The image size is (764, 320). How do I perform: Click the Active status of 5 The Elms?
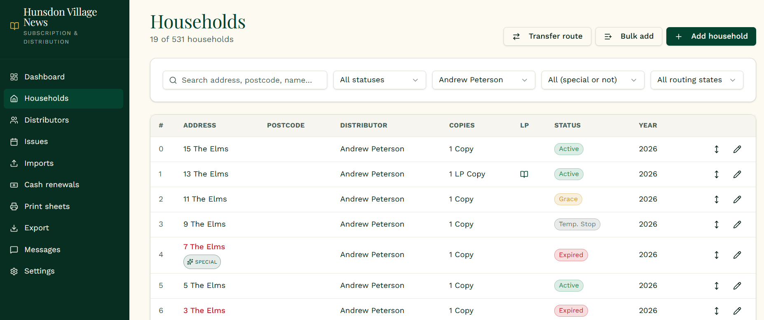click(x=569, y=285)
